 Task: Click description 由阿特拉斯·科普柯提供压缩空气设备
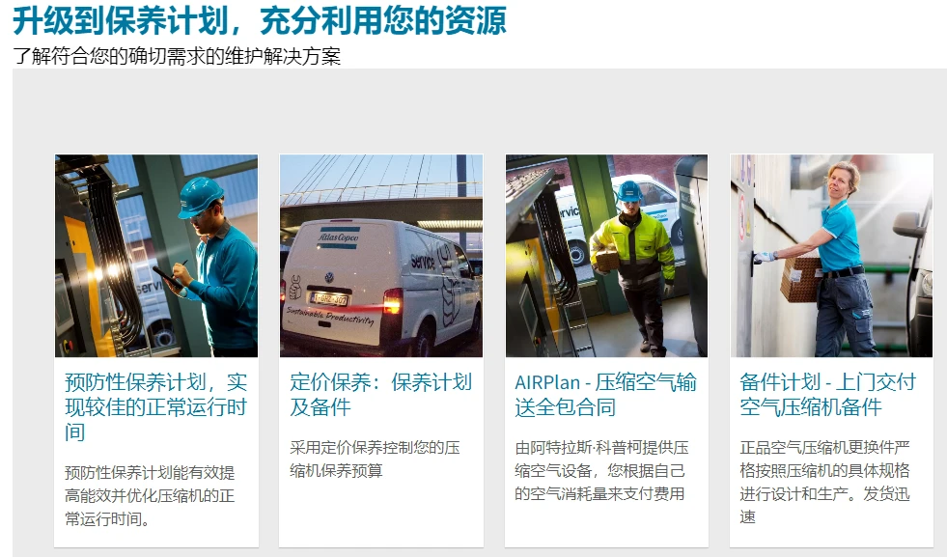click(601, 471)
